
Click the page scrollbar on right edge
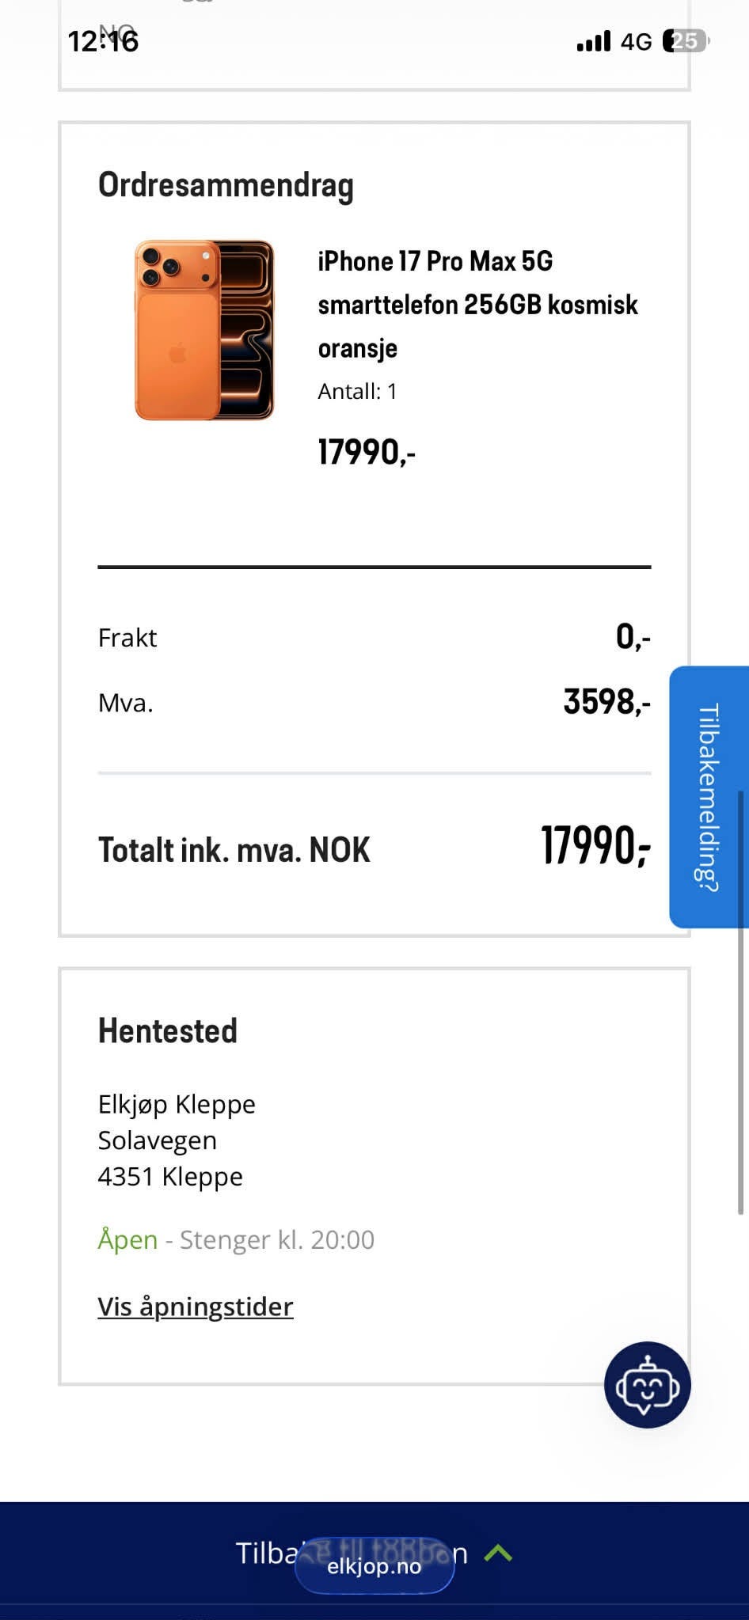(740, 1001)
